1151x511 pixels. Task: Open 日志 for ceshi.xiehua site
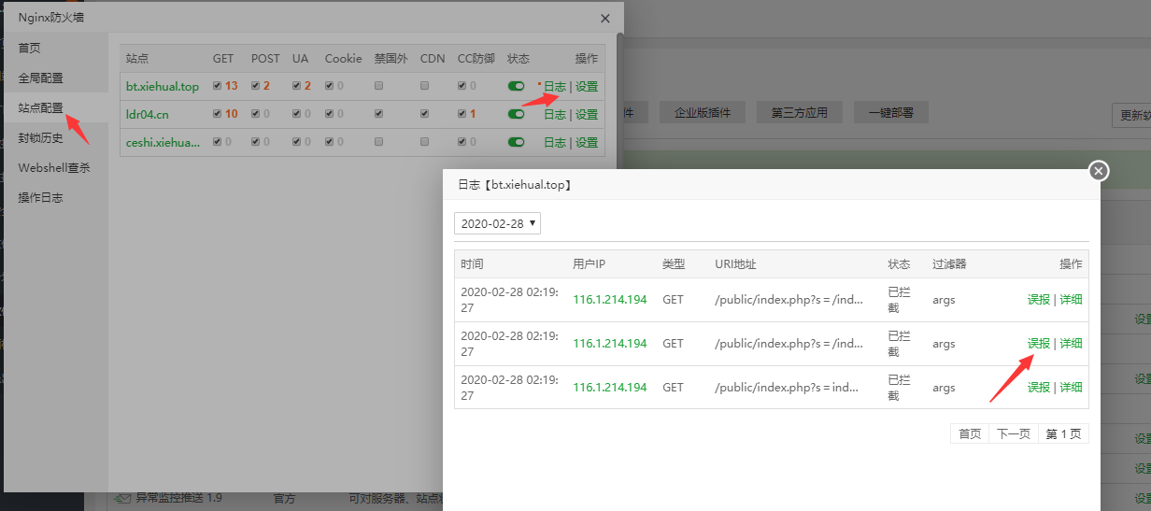tap(555, 142)
